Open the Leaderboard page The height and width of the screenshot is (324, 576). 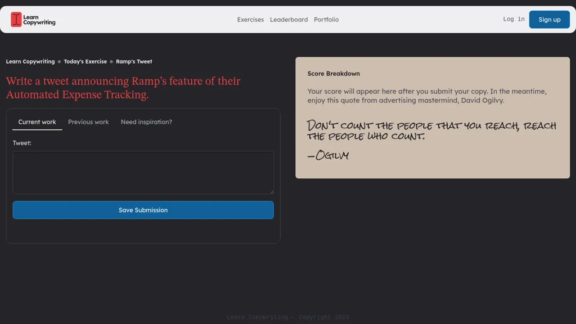tap(289, 19)
